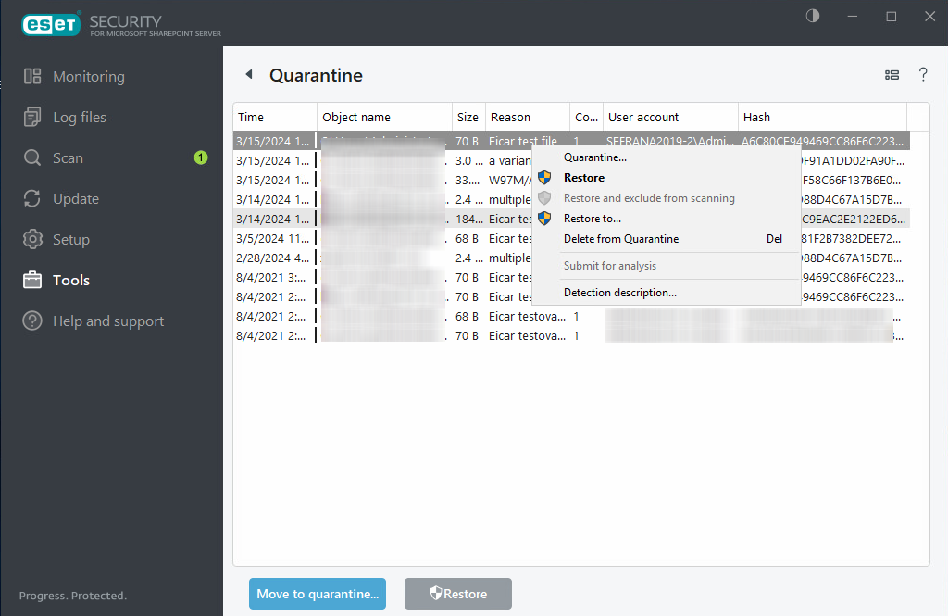Choose Delete from Quarantine in context menu
Screen dimensions: 948x616
pyautogui.click(x=618, y=238)
